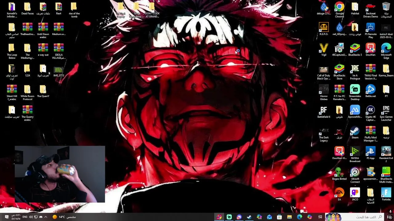Launch NVIDIA Broadcast shortcut
Image resolution: width=394 pixels, height=221 pixels.
(355, 154)
